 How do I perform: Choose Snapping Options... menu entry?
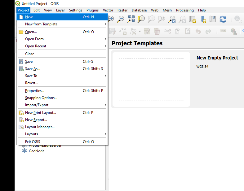(62, 98)
